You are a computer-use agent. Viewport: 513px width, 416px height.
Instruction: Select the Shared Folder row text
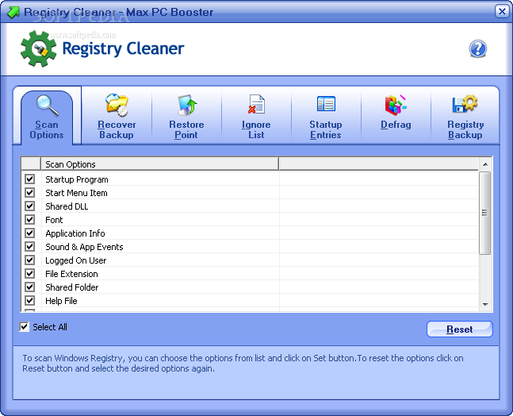click(71, 287)
